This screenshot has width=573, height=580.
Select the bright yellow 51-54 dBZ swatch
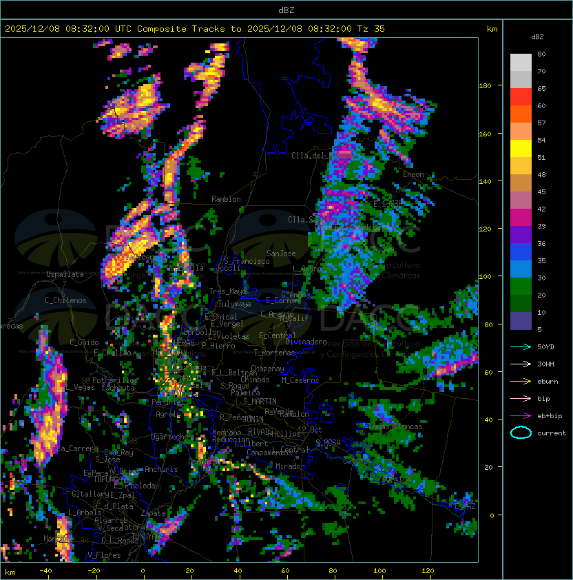point(521,148)
